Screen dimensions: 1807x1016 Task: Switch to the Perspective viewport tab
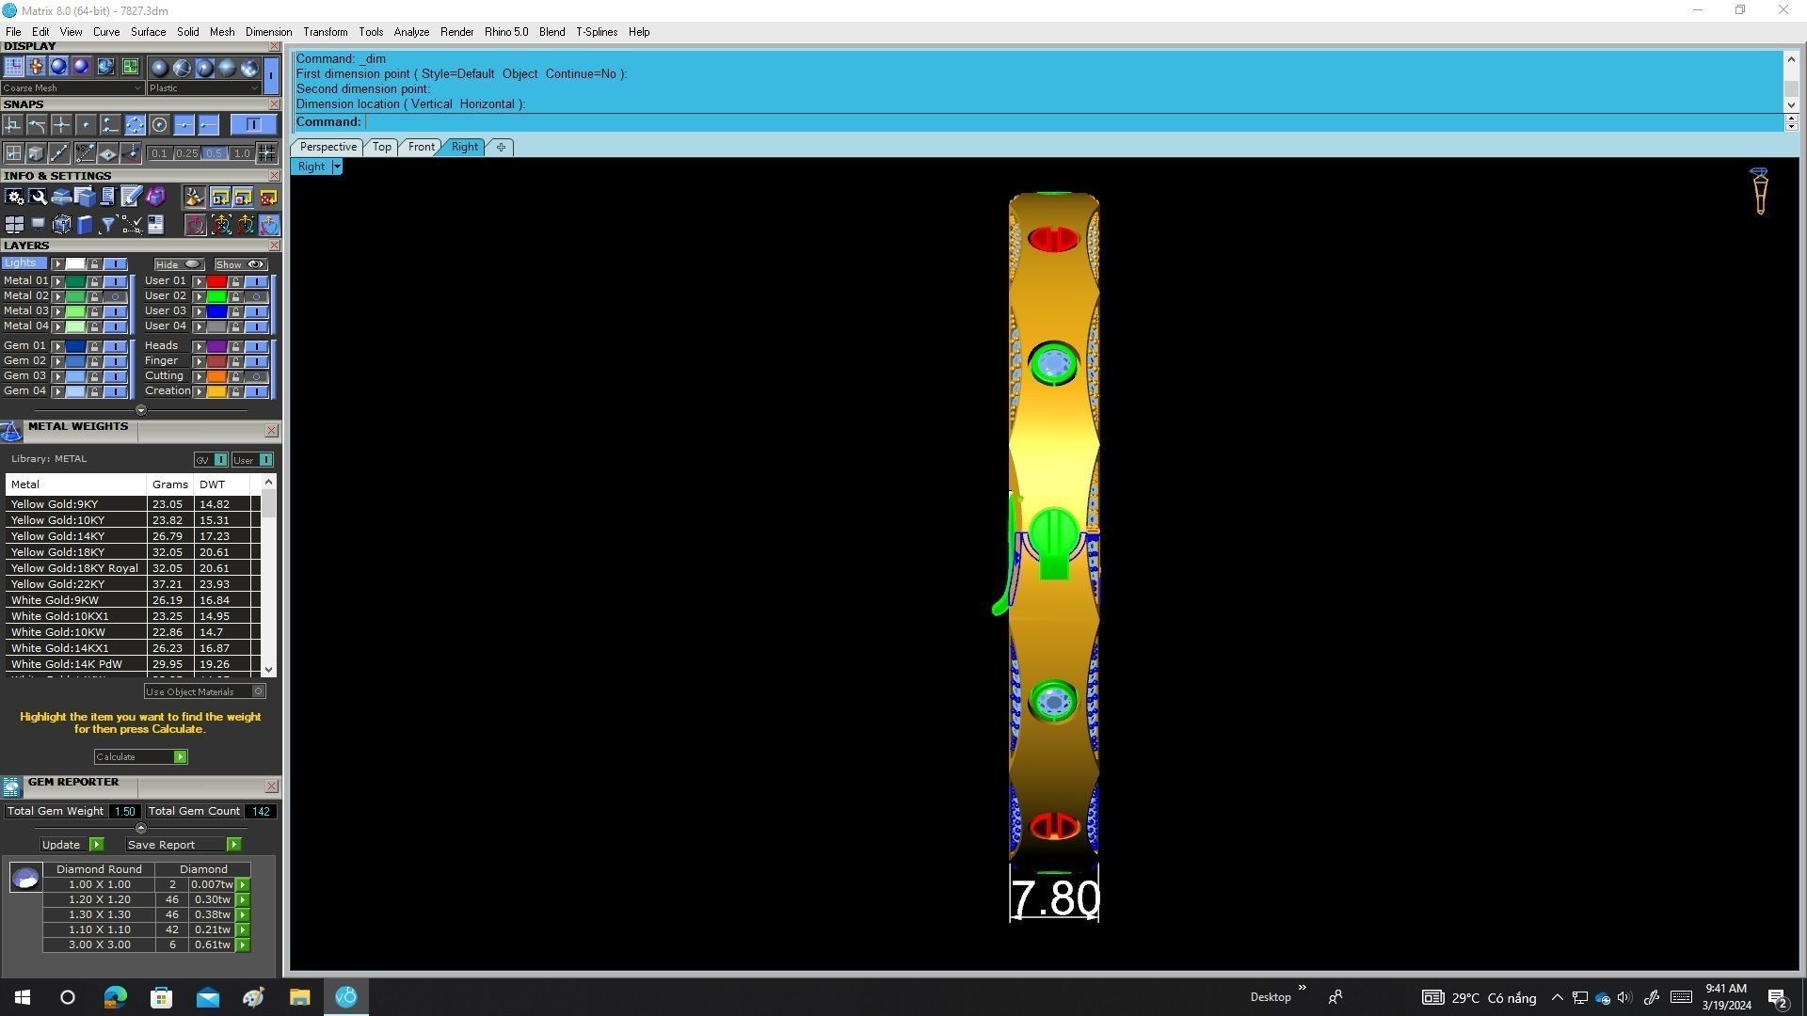click(328, 147)
